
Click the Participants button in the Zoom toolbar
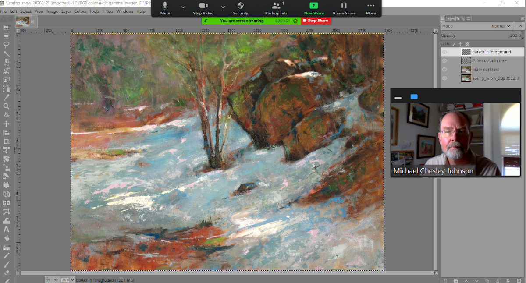[276, 7]
